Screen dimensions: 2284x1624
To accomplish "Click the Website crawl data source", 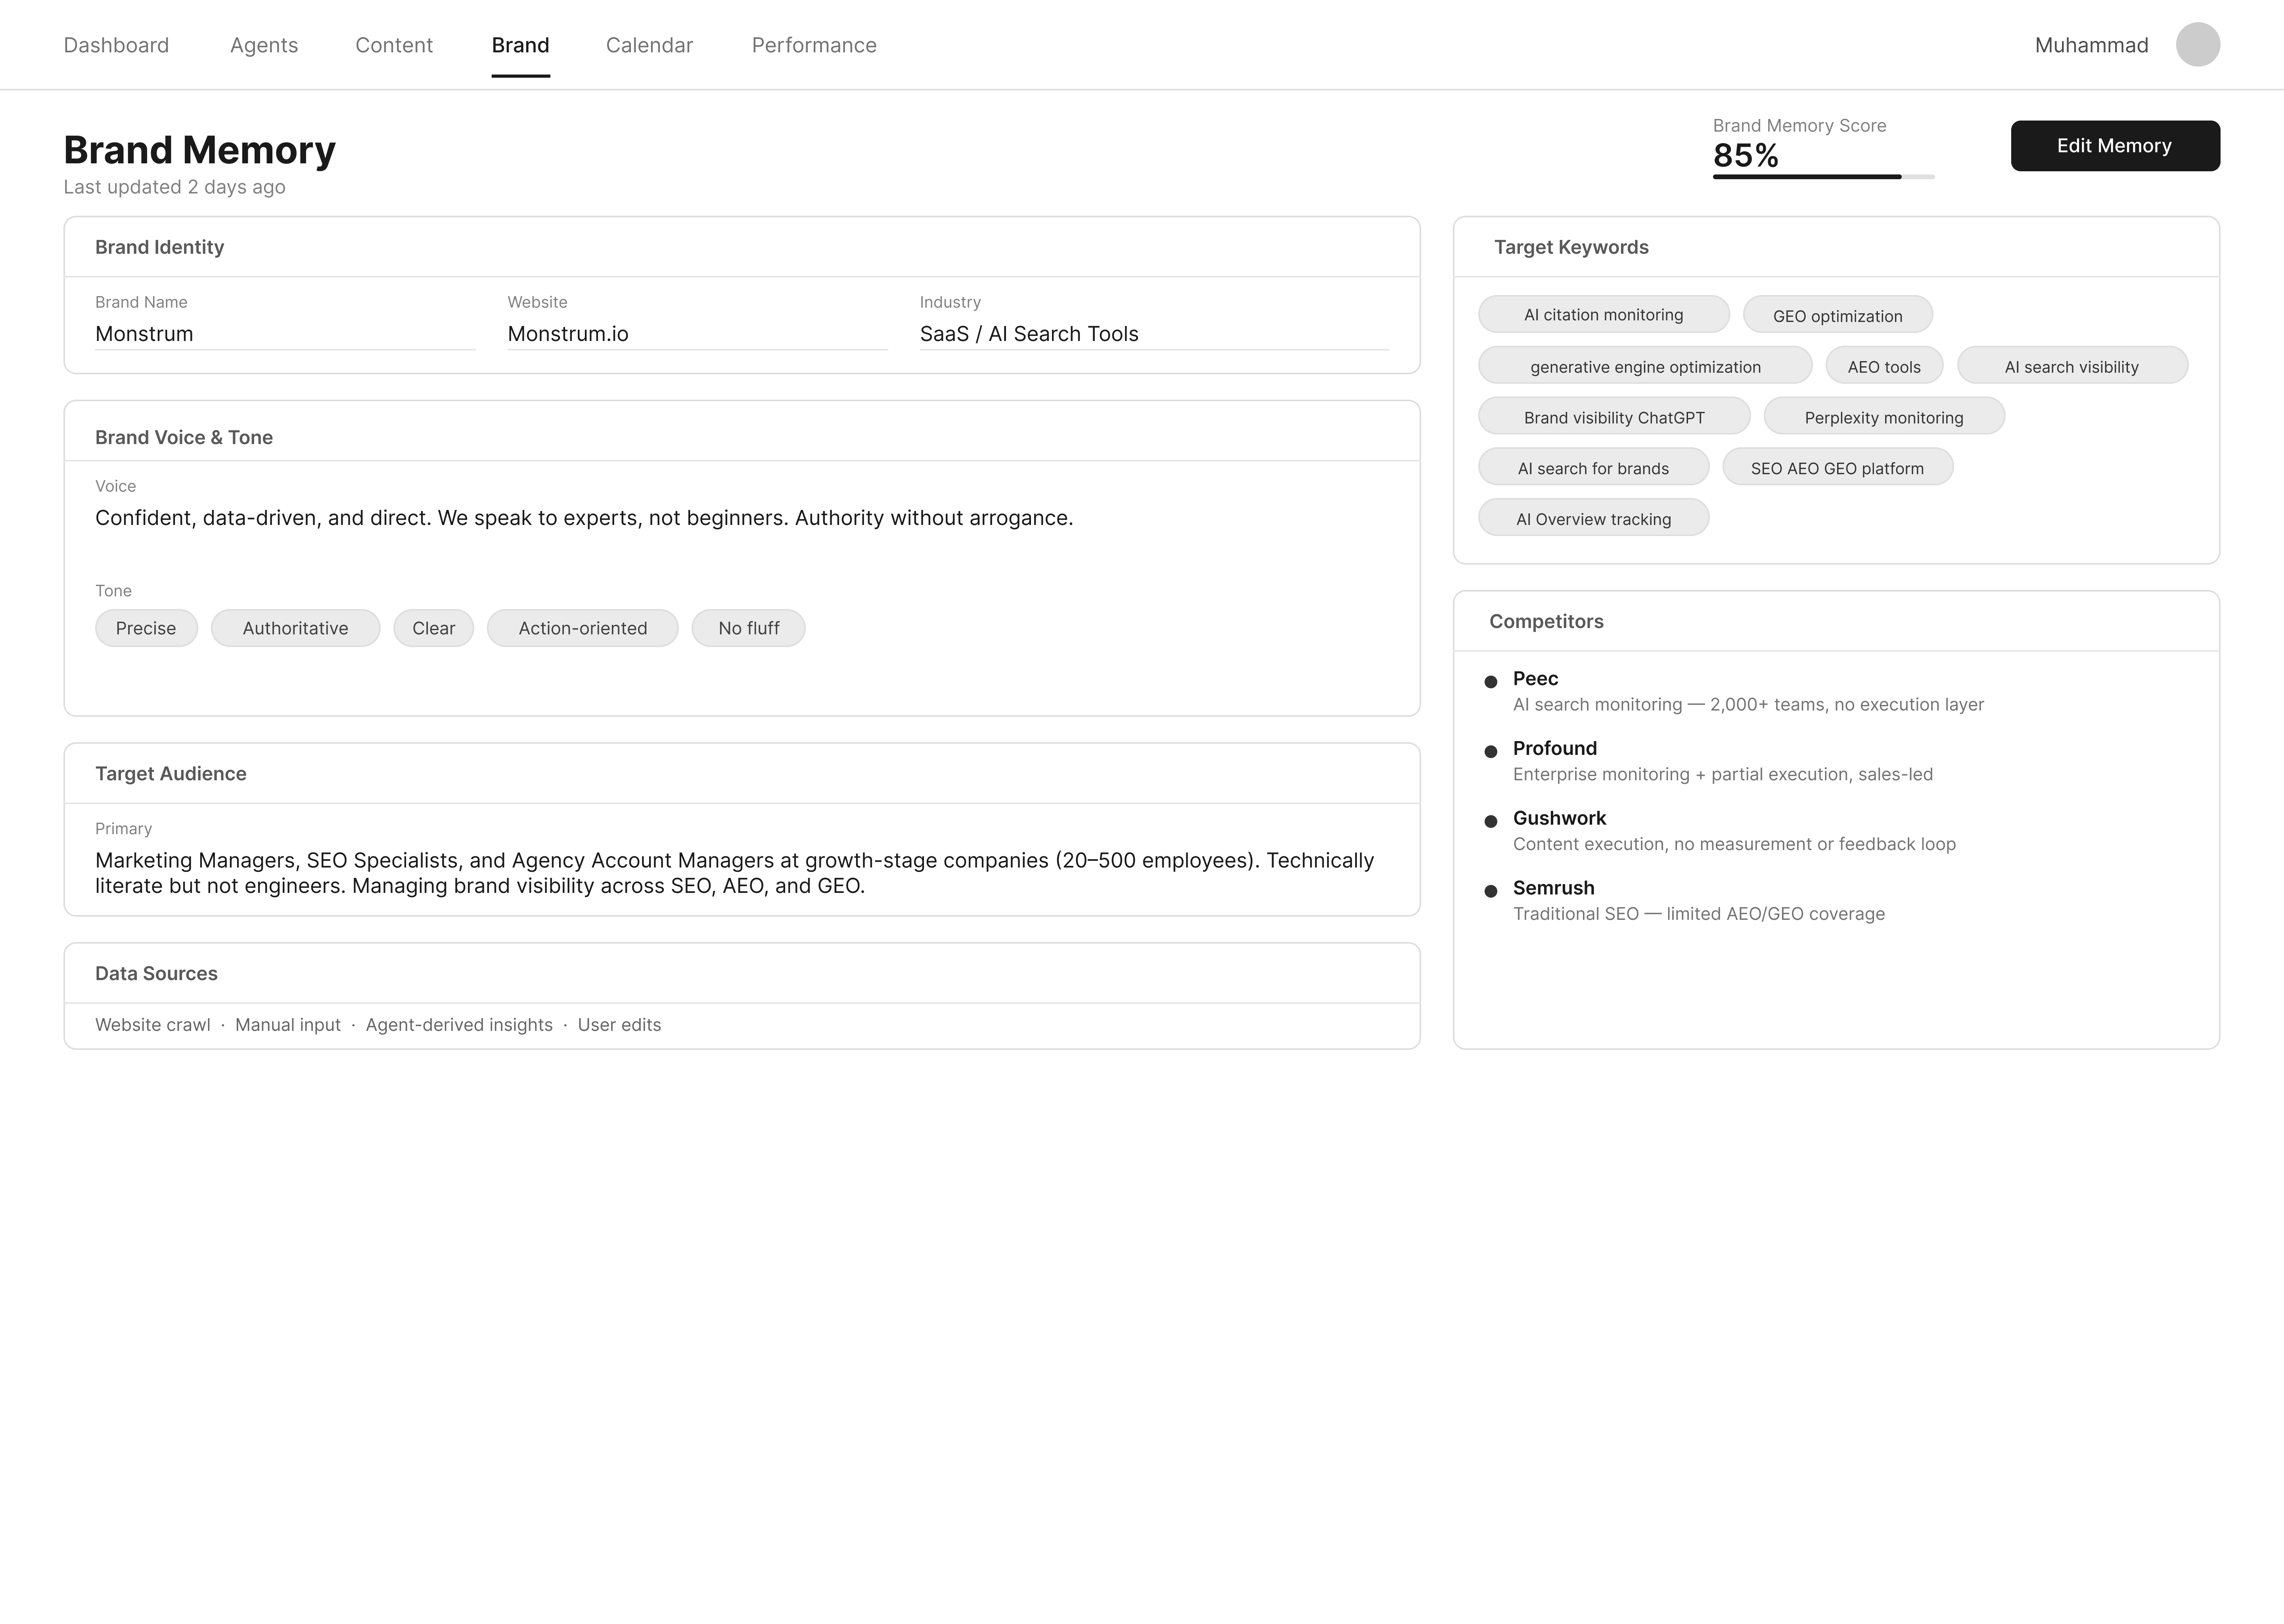I will tap(153, 1025).
